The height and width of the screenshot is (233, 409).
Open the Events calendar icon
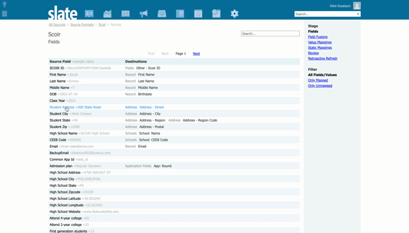[x=198, y=13]
